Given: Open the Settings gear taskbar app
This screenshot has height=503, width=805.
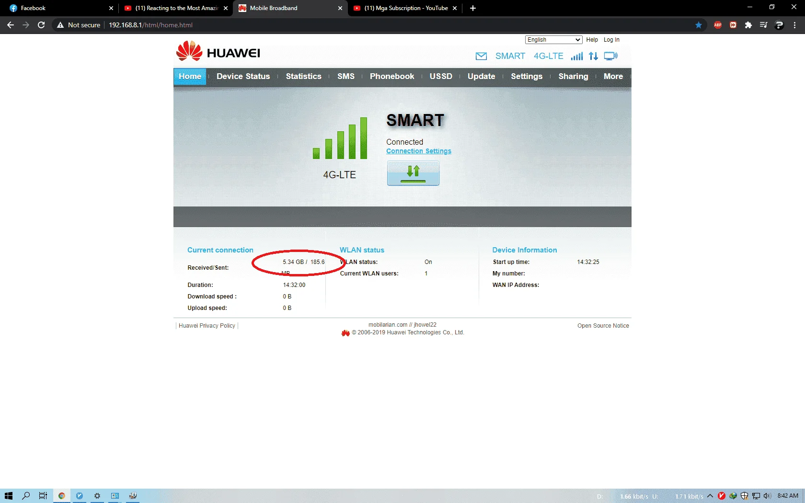Looking at the screenshot, I should pos(97,496).
